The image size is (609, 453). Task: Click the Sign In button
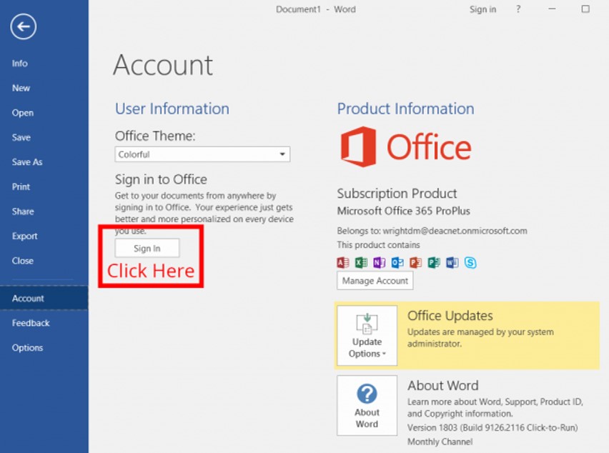147,248
